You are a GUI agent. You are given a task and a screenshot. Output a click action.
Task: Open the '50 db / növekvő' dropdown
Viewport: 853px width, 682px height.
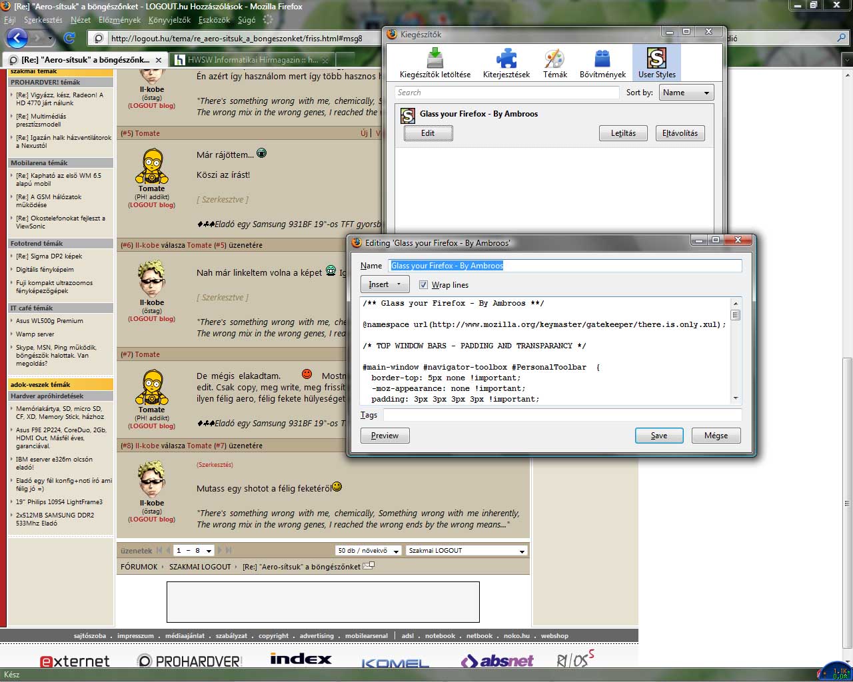coord(369,550)
